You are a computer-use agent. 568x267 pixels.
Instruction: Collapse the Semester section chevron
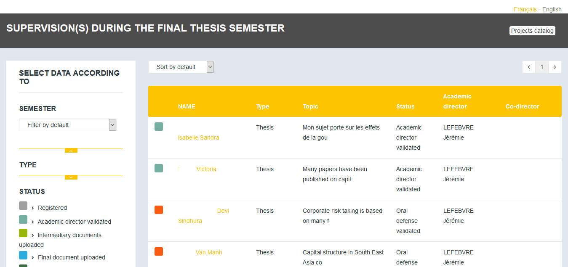click(x=71, y=151)
